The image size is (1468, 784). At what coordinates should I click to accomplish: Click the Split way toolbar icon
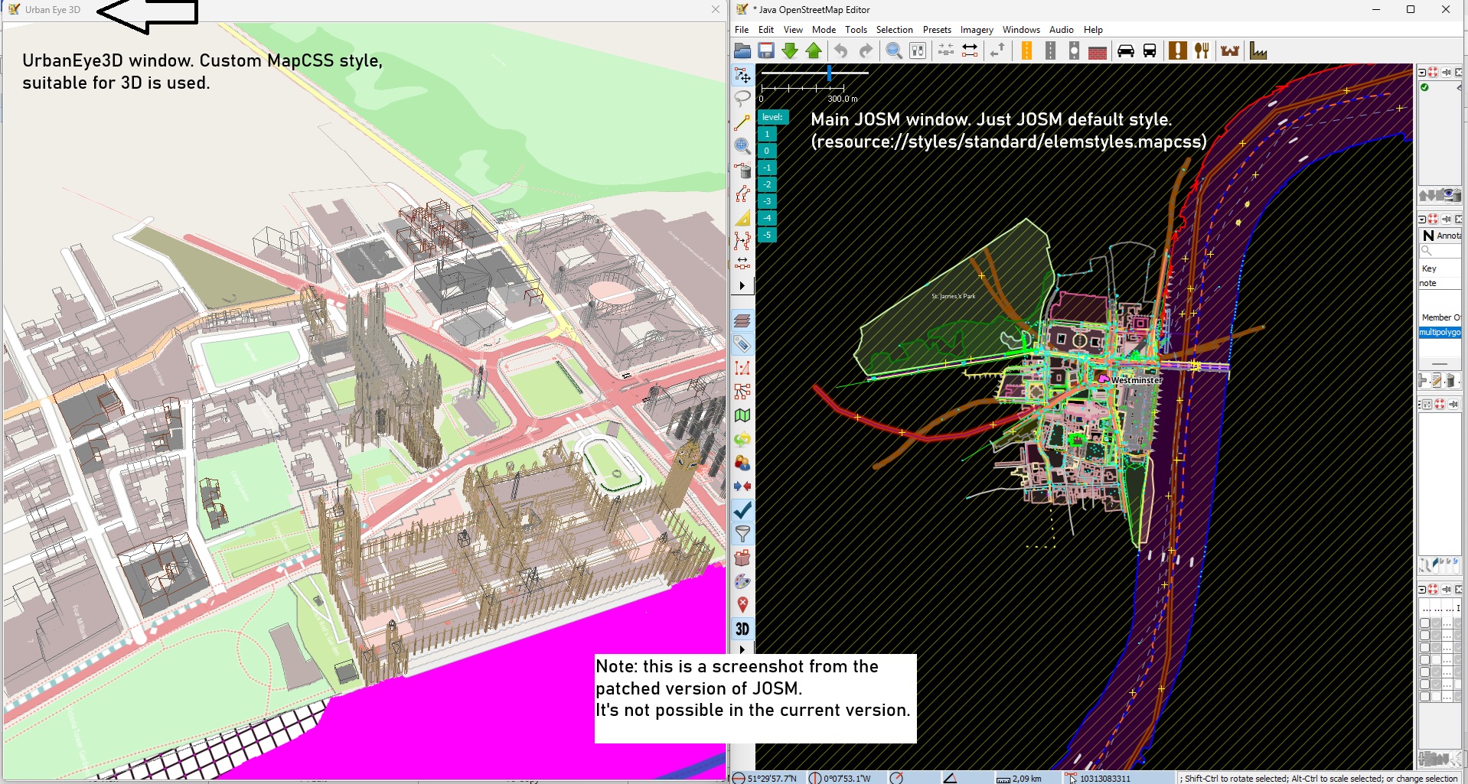click(970, 51)
